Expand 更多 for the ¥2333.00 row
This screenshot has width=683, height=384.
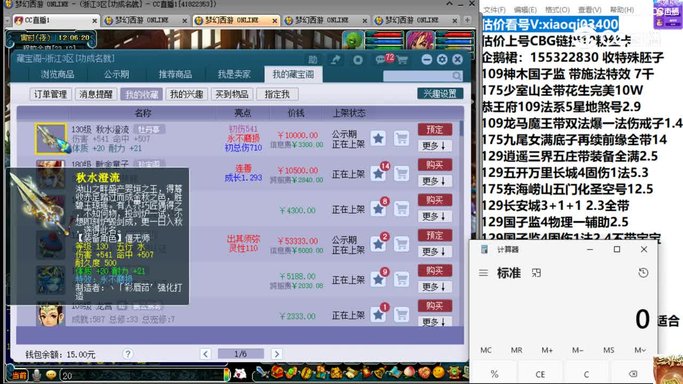435,322
